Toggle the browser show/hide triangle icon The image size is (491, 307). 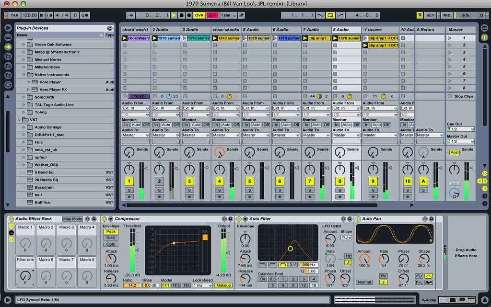click(x=8, y=28)
